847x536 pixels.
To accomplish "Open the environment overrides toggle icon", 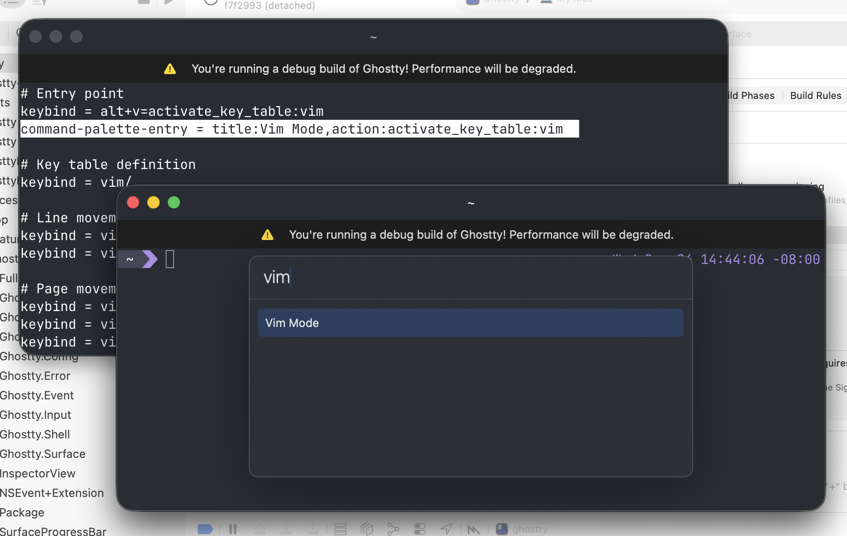I will pyautogui.click(x=420, y=529).
